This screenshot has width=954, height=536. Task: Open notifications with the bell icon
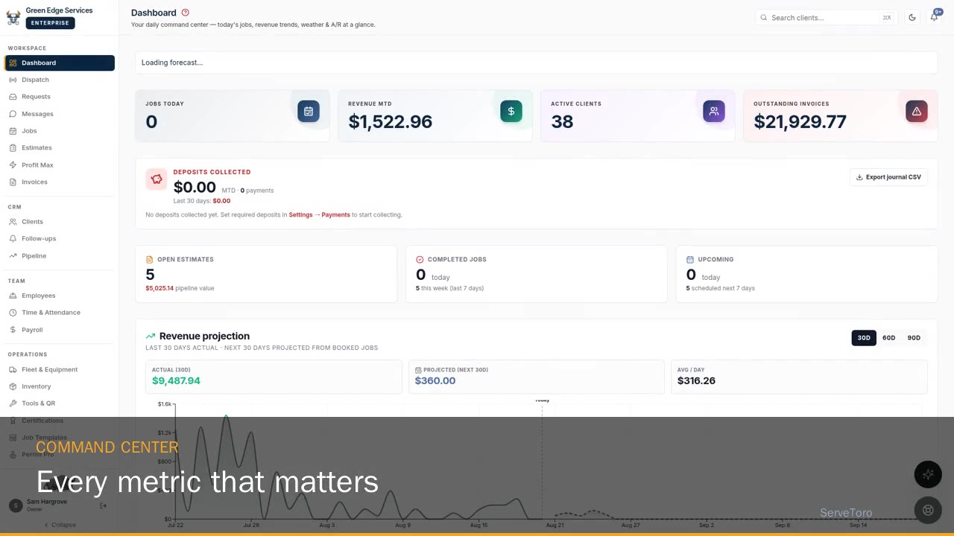point(934,17)
